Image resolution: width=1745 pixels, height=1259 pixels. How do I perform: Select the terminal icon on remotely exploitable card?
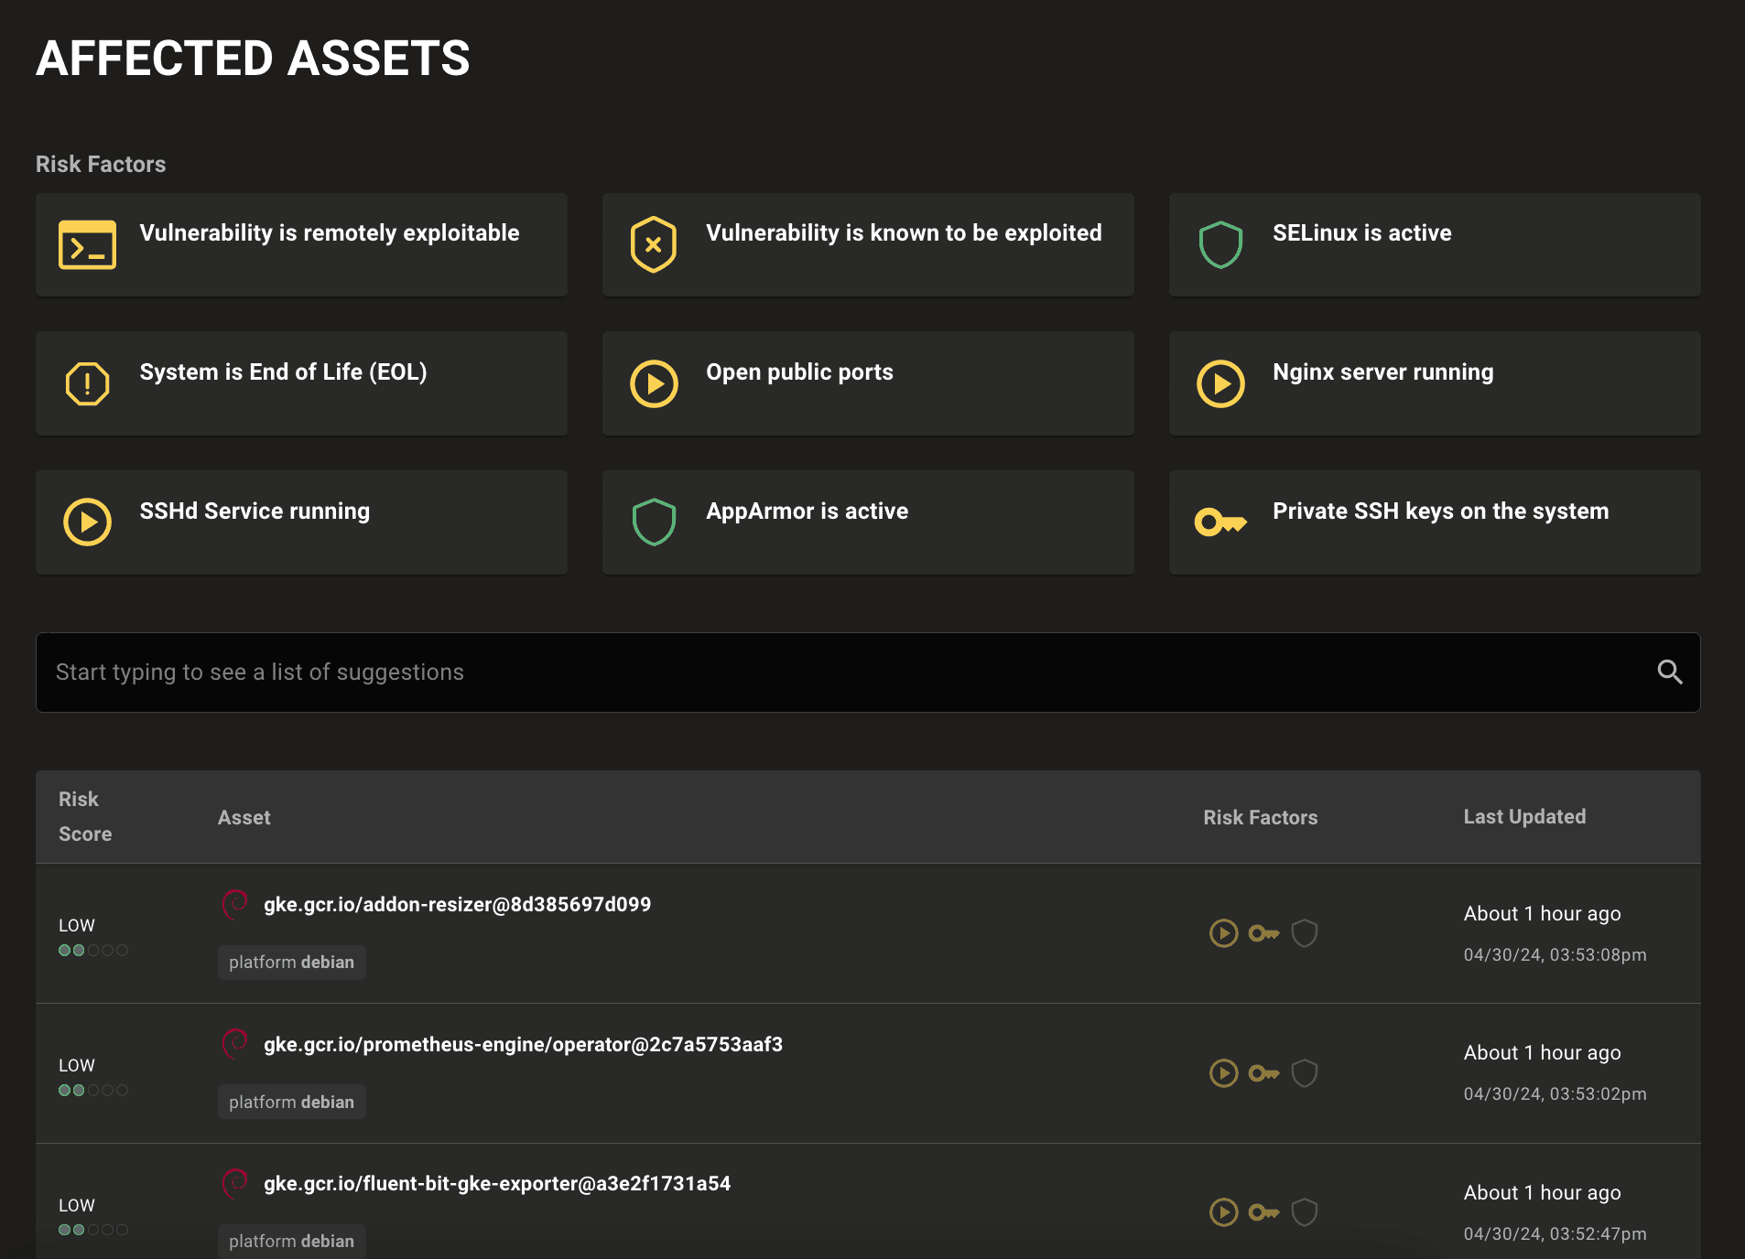[87, 244]
